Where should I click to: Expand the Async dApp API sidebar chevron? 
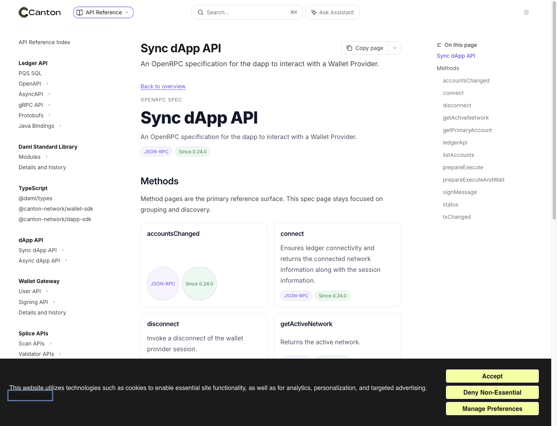[66, 261]
